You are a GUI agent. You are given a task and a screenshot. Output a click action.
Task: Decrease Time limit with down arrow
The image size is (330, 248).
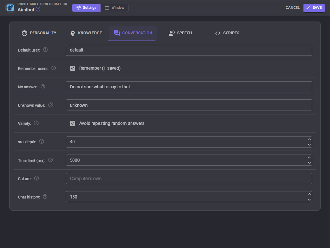point(309,163)
